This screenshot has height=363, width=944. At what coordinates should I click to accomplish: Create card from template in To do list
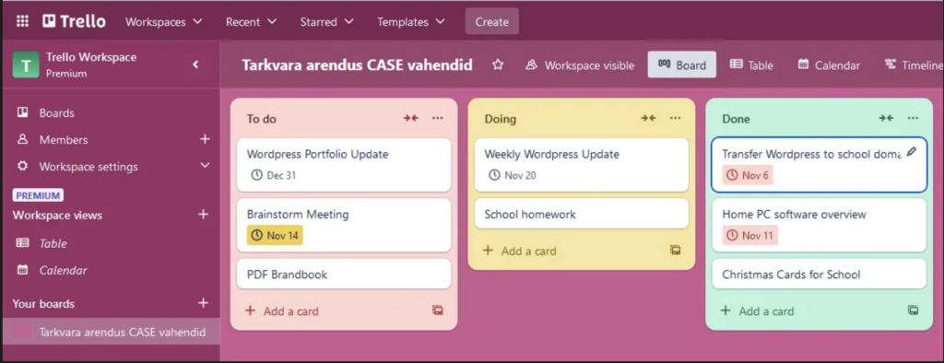(x=438, y=310)
